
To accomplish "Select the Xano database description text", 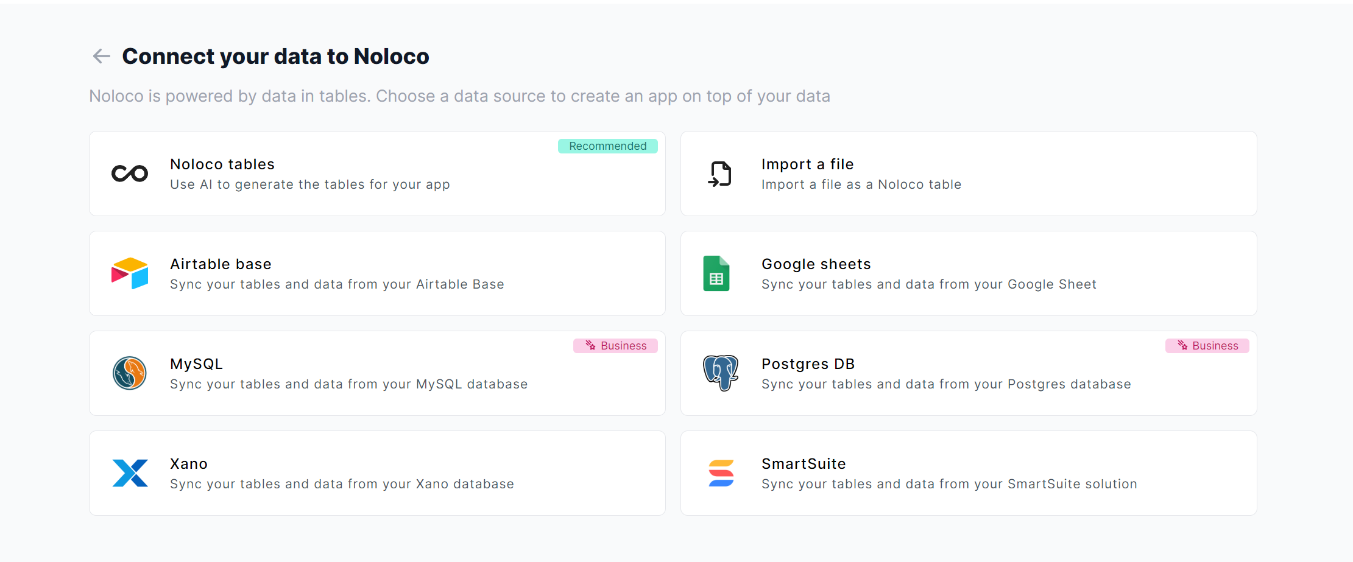I will 342,484.
